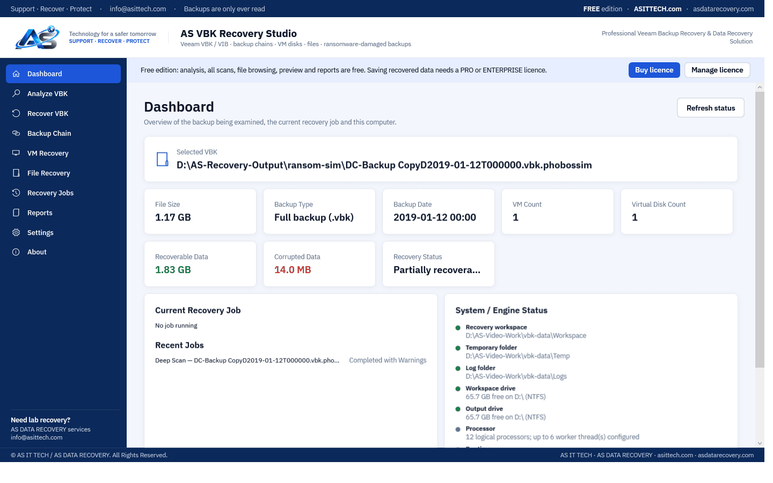Click the selected VBK file path text
The height and width of the screenshot is (483, 773).
click(x=384, y=165)
